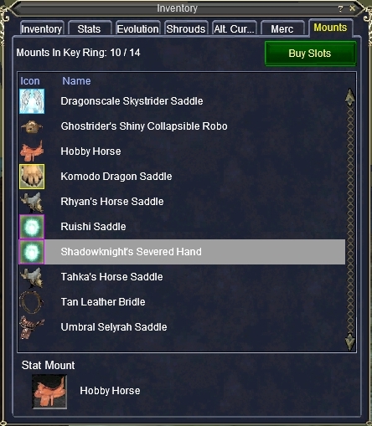372x426 pixels.
Task: Sort mounts by the Name column header
Action: [76, 81]
